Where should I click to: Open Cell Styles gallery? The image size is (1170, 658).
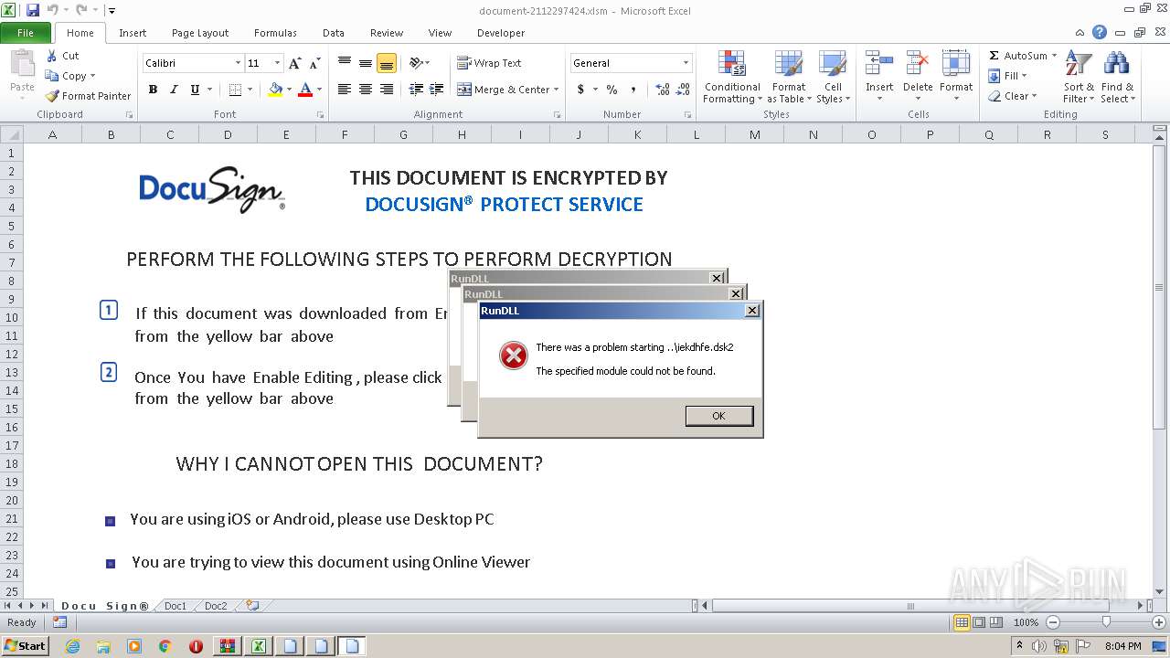[833, 77]
